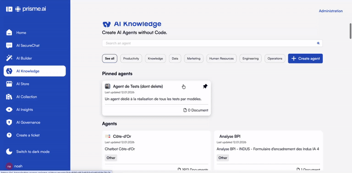Open the Administration link
The height and width of the screenshot is (173, 352).
point(331,11)
